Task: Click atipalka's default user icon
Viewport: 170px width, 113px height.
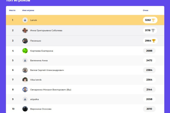Action: click(x=25, y=99)
